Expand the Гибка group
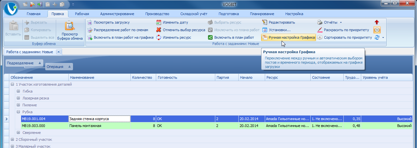 (x=18, y=91)
